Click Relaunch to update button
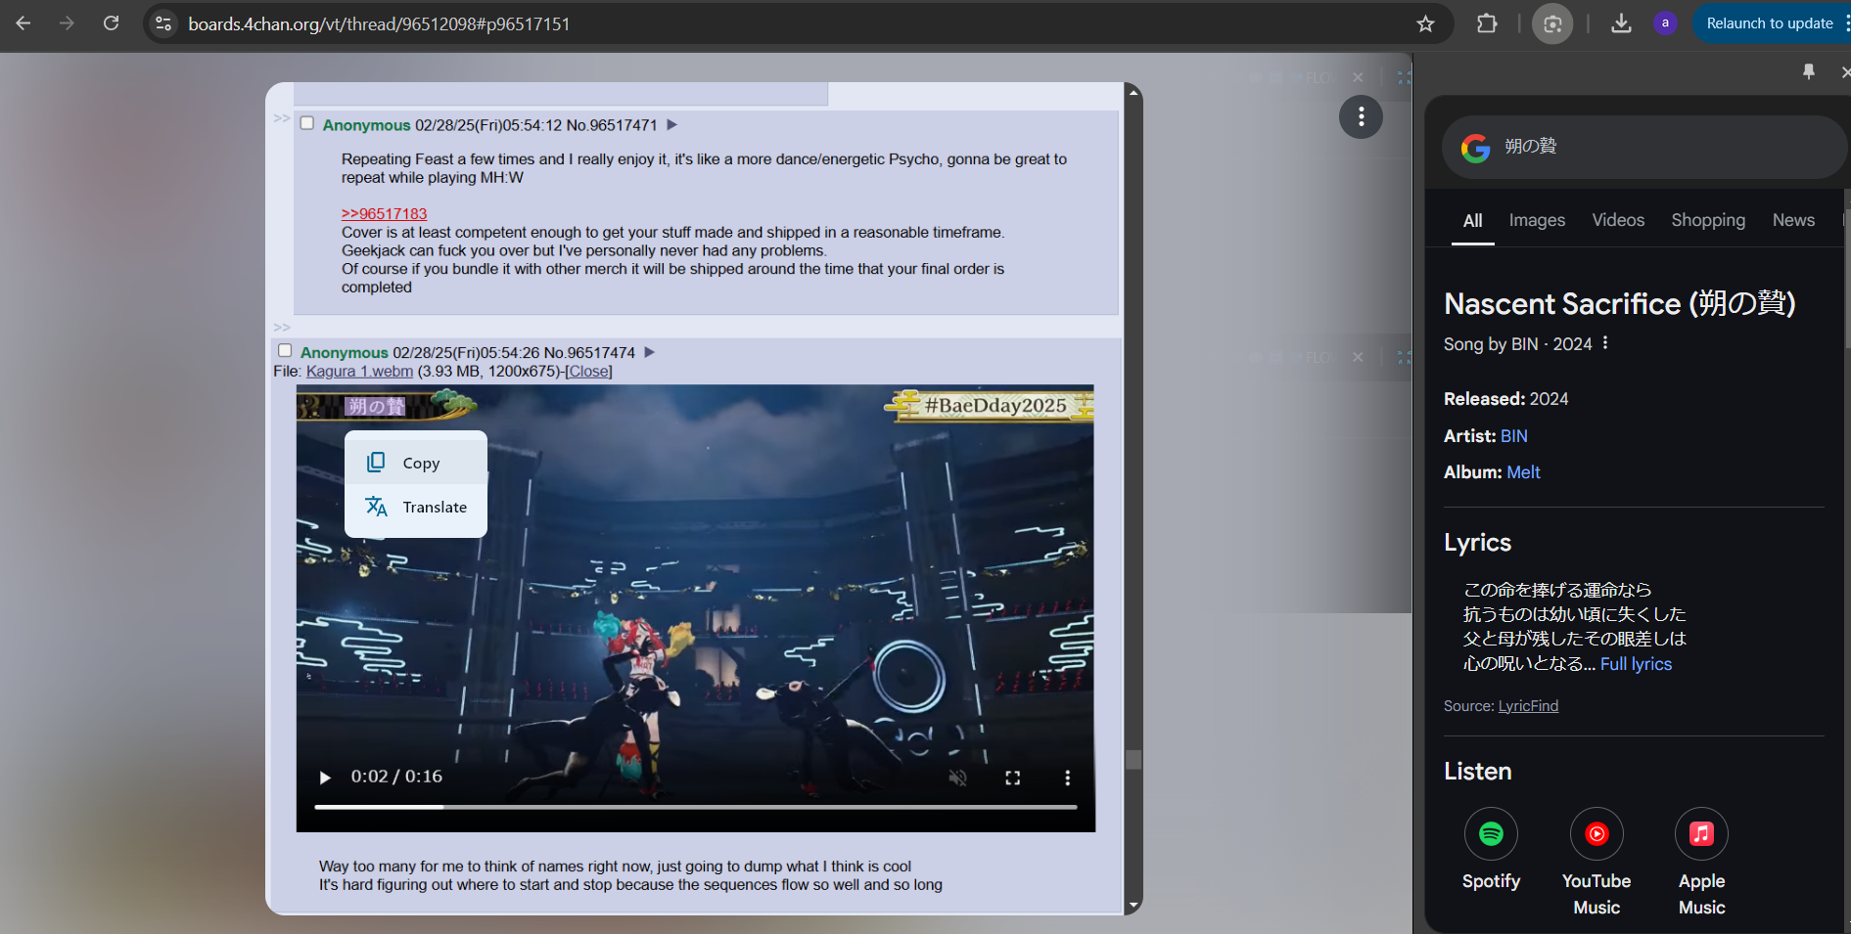This screenshot has height=934, width=1851. [1770, 23]
